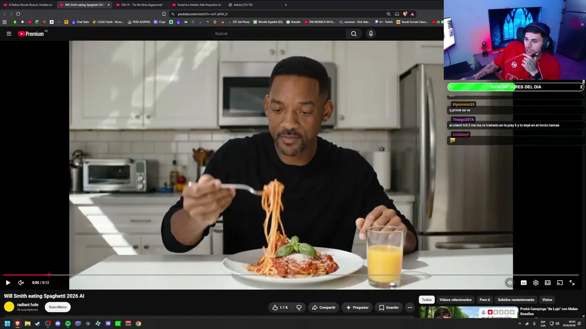Image resolution: width=586 pixels, height=329 pixels.
Task: Open the Windows Start menu
Action: click(x=7, y=324)
